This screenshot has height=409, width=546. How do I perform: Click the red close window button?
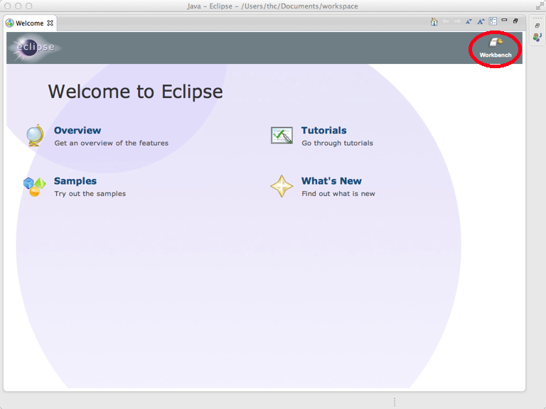point(8,6)
